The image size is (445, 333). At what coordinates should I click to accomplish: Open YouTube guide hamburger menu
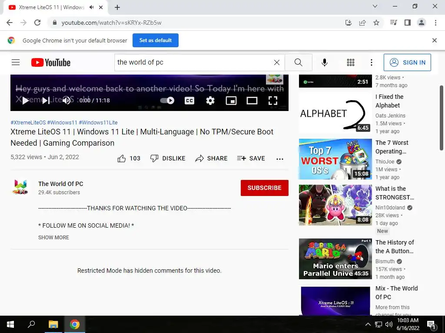pyautogui.click(x=16, y=62)
